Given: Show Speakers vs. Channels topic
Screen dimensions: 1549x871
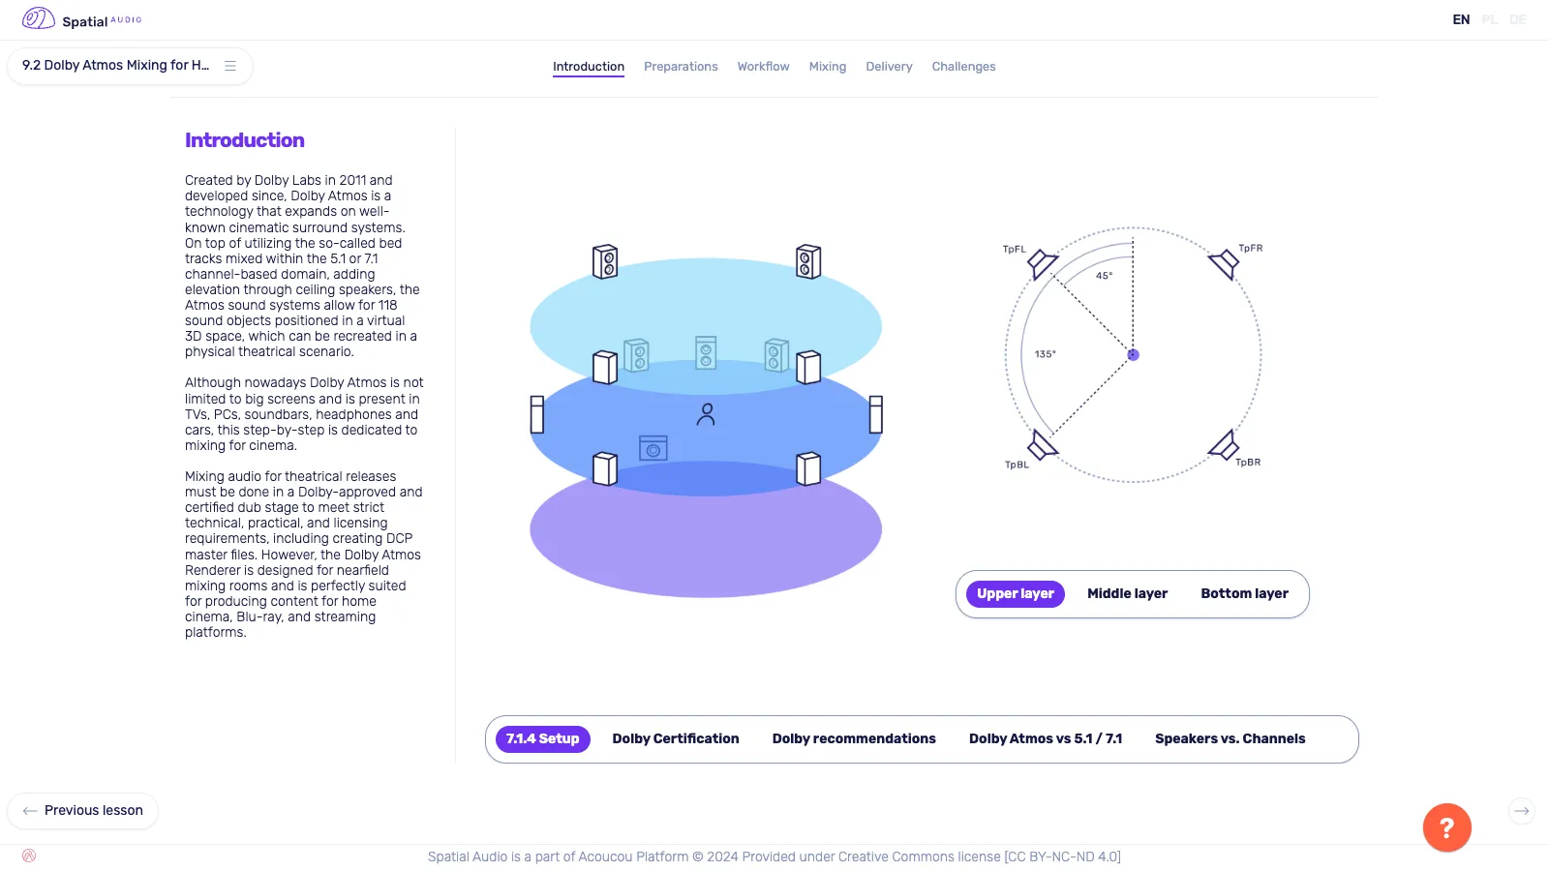Looking at the screenshot, I should click(x=1230, y=739).
